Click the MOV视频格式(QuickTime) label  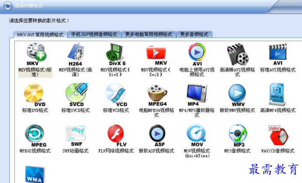197,153
